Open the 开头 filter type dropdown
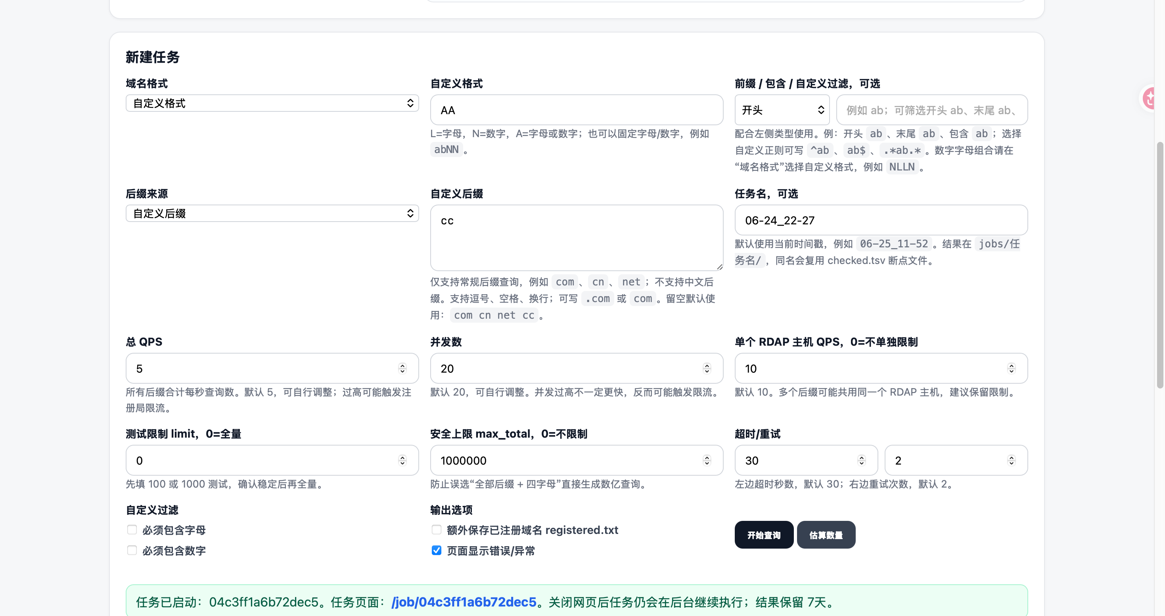The width and height of the screenshot is (1165, 616). point(782,110)
